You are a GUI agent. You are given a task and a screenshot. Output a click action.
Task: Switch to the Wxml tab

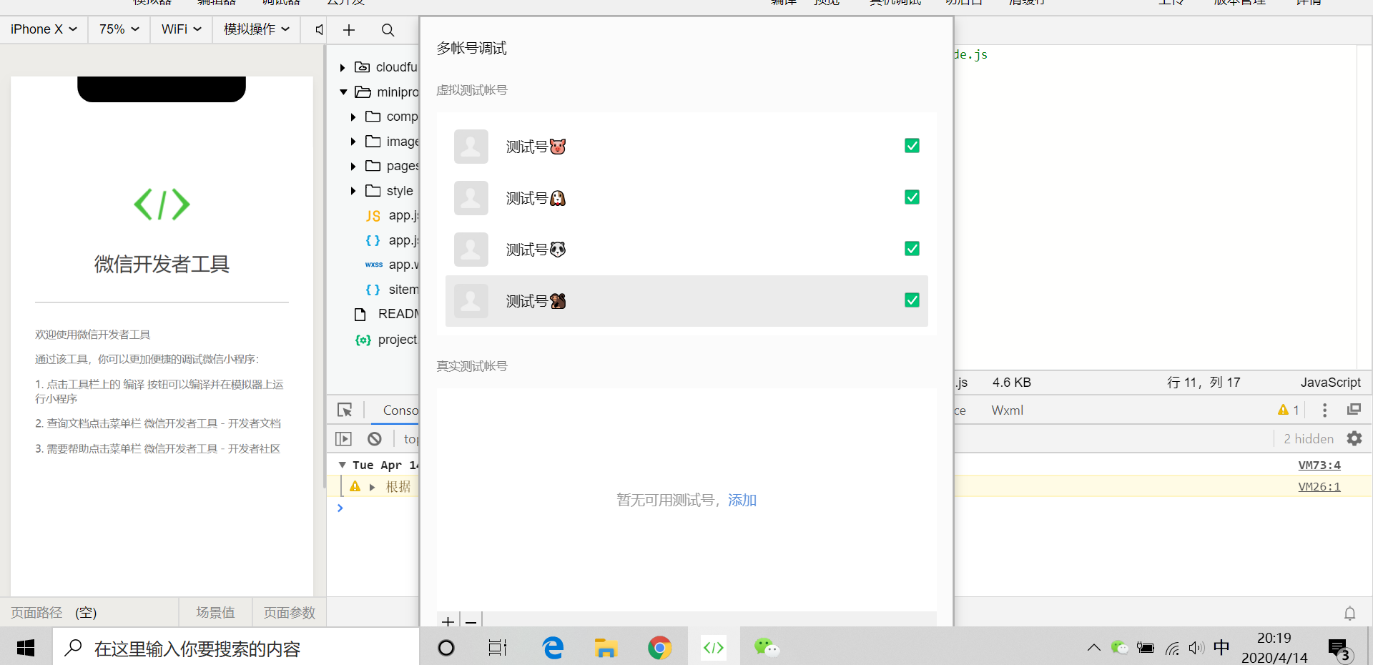click(x=1007, y=410)
